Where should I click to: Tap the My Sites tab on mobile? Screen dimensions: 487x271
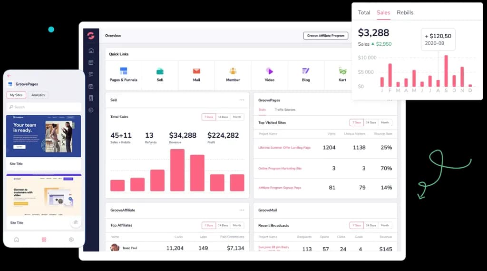tap(16, 95)
